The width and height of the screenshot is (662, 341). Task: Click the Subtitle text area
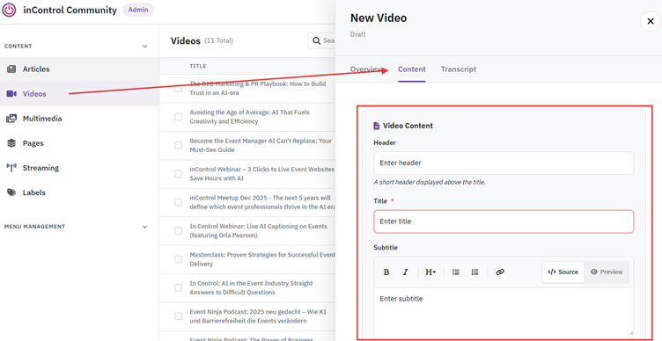504,312
